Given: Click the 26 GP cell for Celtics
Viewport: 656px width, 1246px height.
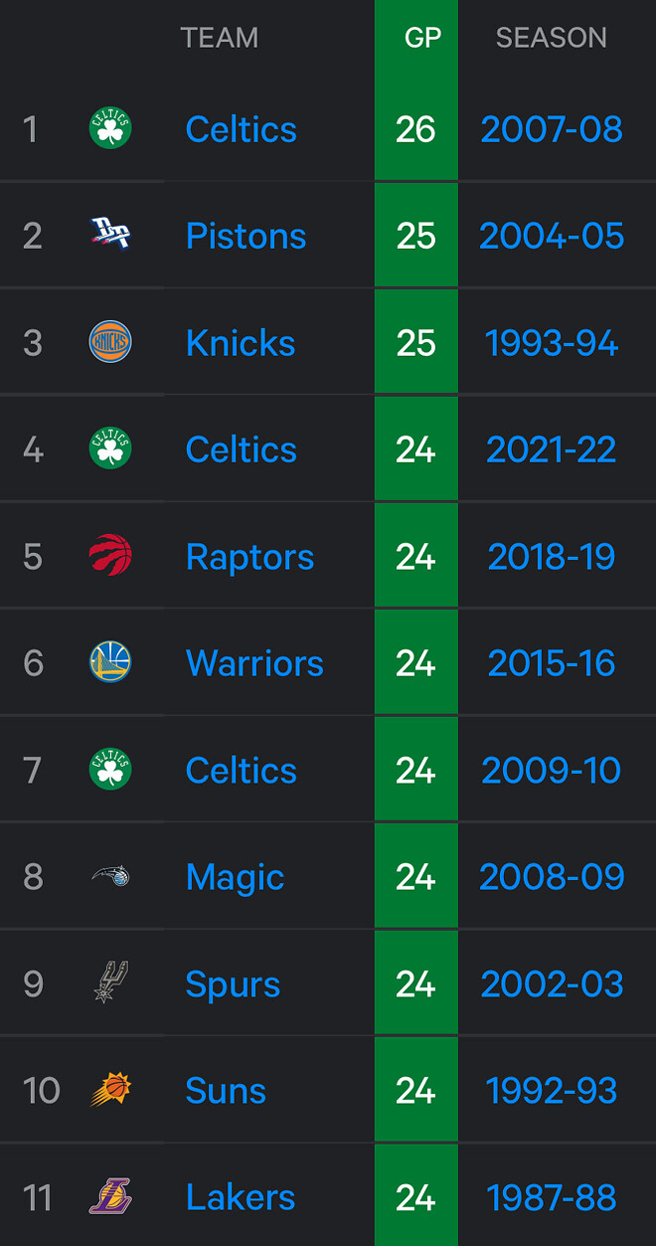Looking at the screenshot, I should click(x=415, y=129).
